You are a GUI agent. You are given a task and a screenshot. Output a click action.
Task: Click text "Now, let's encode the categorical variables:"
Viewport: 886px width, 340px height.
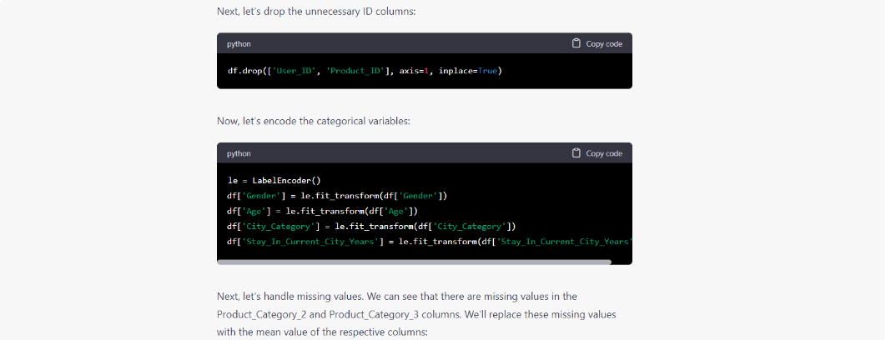313,121
